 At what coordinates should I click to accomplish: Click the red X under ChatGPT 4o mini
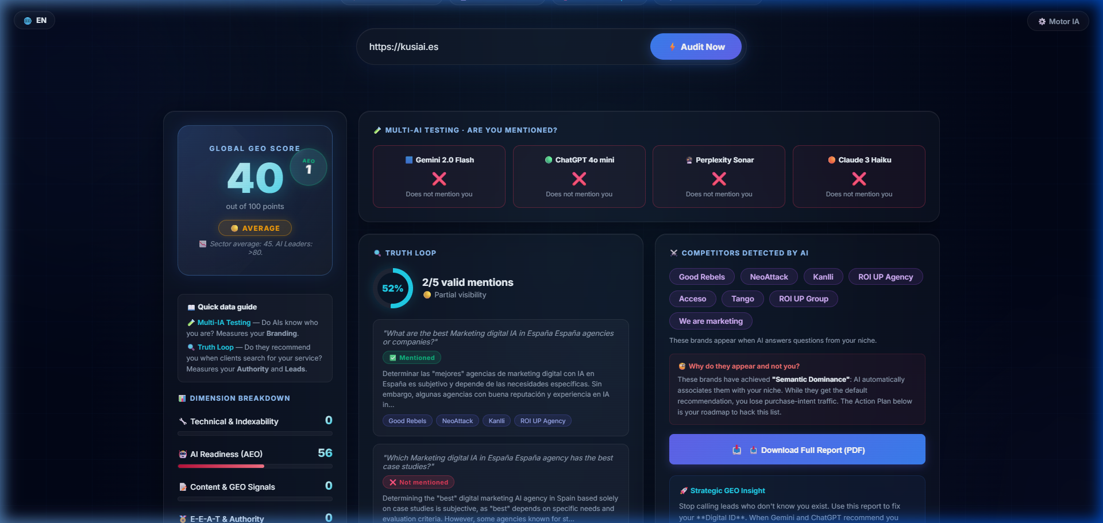pos(579,179)
